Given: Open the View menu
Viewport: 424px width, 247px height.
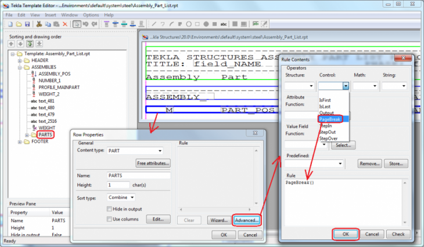Looking at the screenshot, I should 35,15.
